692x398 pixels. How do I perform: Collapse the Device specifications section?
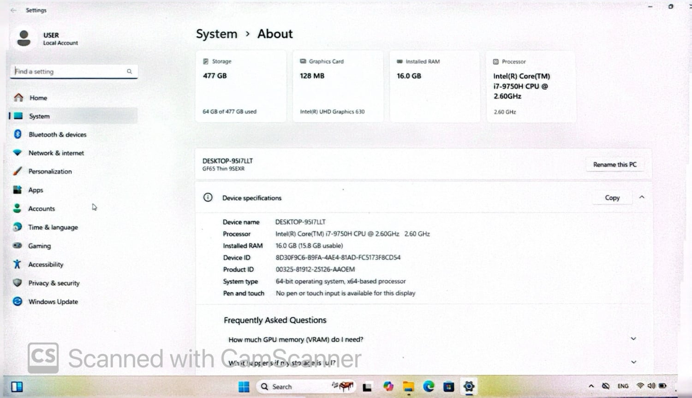[x=642, y=198]
